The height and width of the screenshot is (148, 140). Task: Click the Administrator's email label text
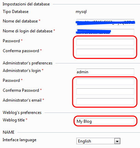tap(22, 100)
